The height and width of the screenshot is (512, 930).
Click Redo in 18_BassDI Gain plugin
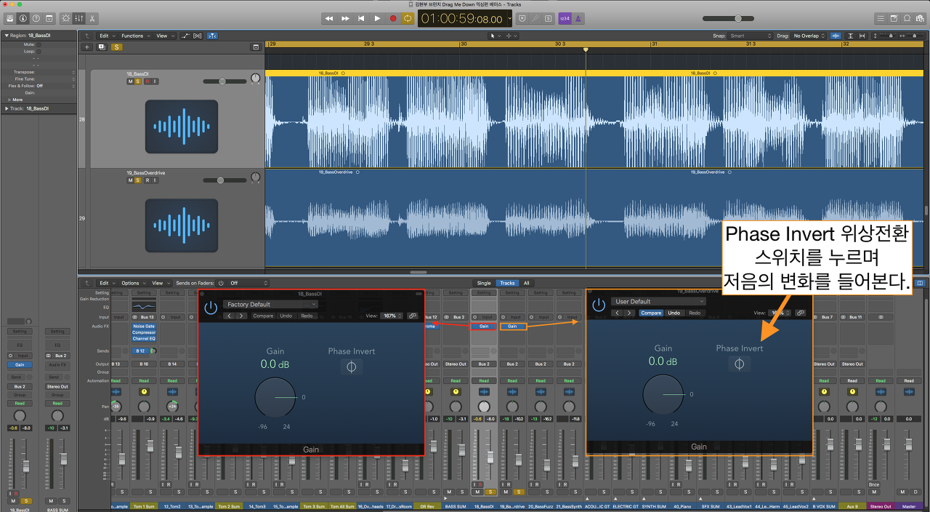point(307,316)
